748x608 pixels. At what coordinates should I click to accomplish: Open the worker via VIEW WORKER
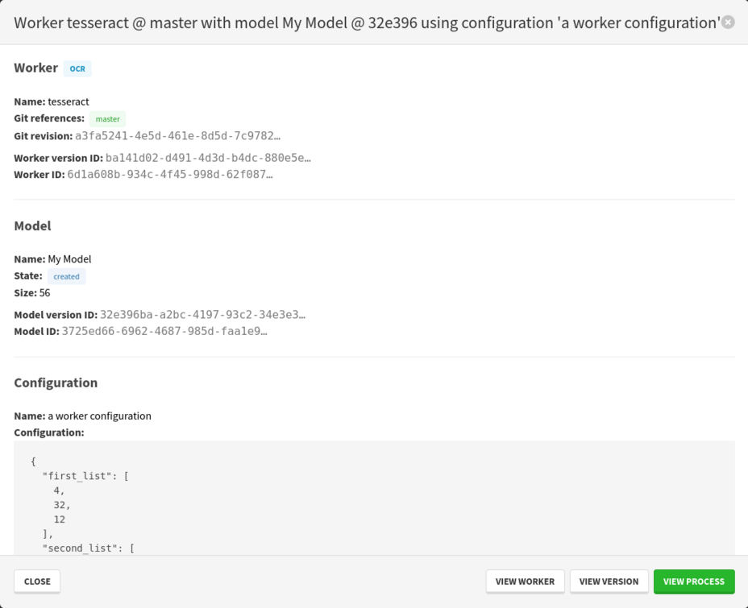point(525,581)
